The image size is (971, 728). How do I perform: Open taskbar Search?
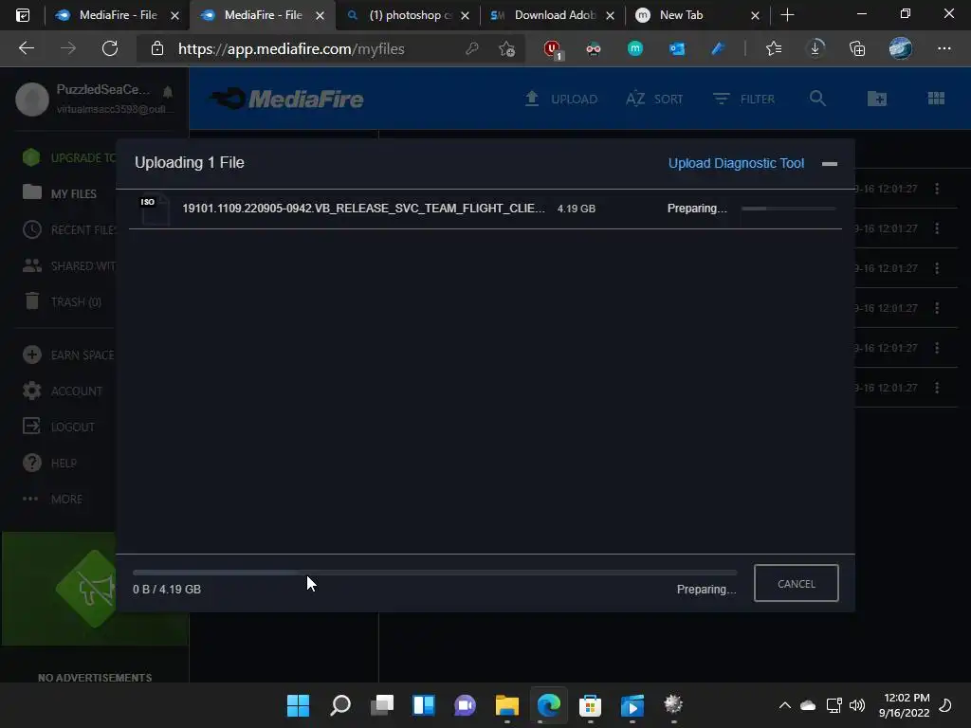340,704
